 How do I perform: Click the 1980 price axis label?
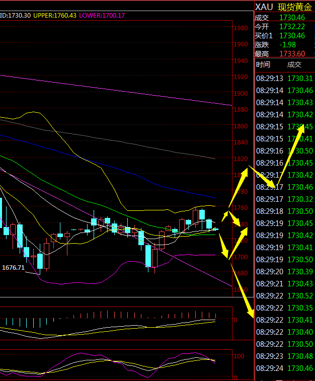[241, 28]
